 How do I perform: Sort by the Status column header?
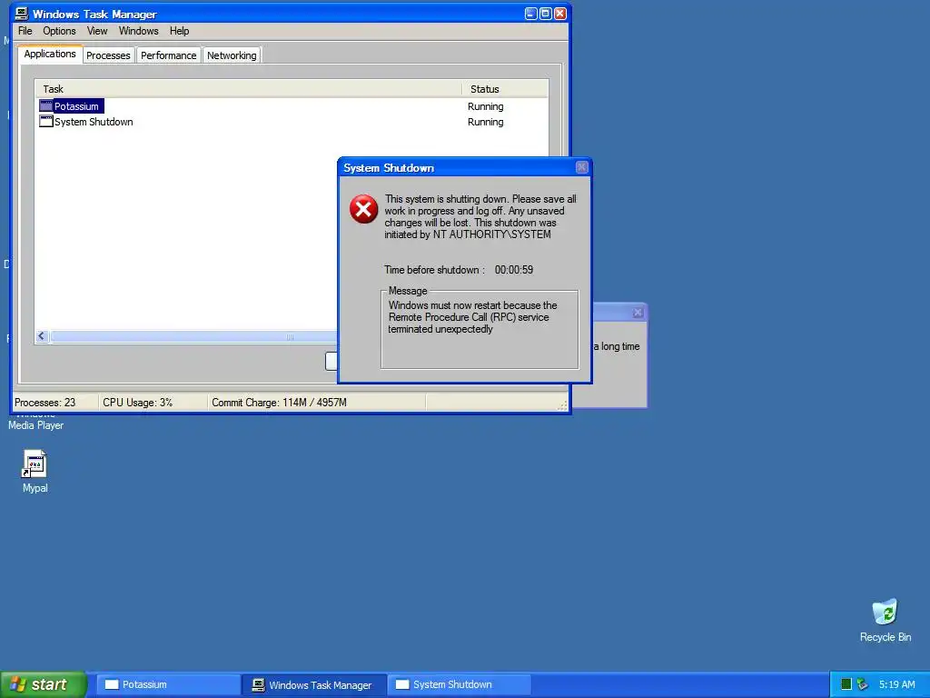pyautogui.click(x=505, y=89)
